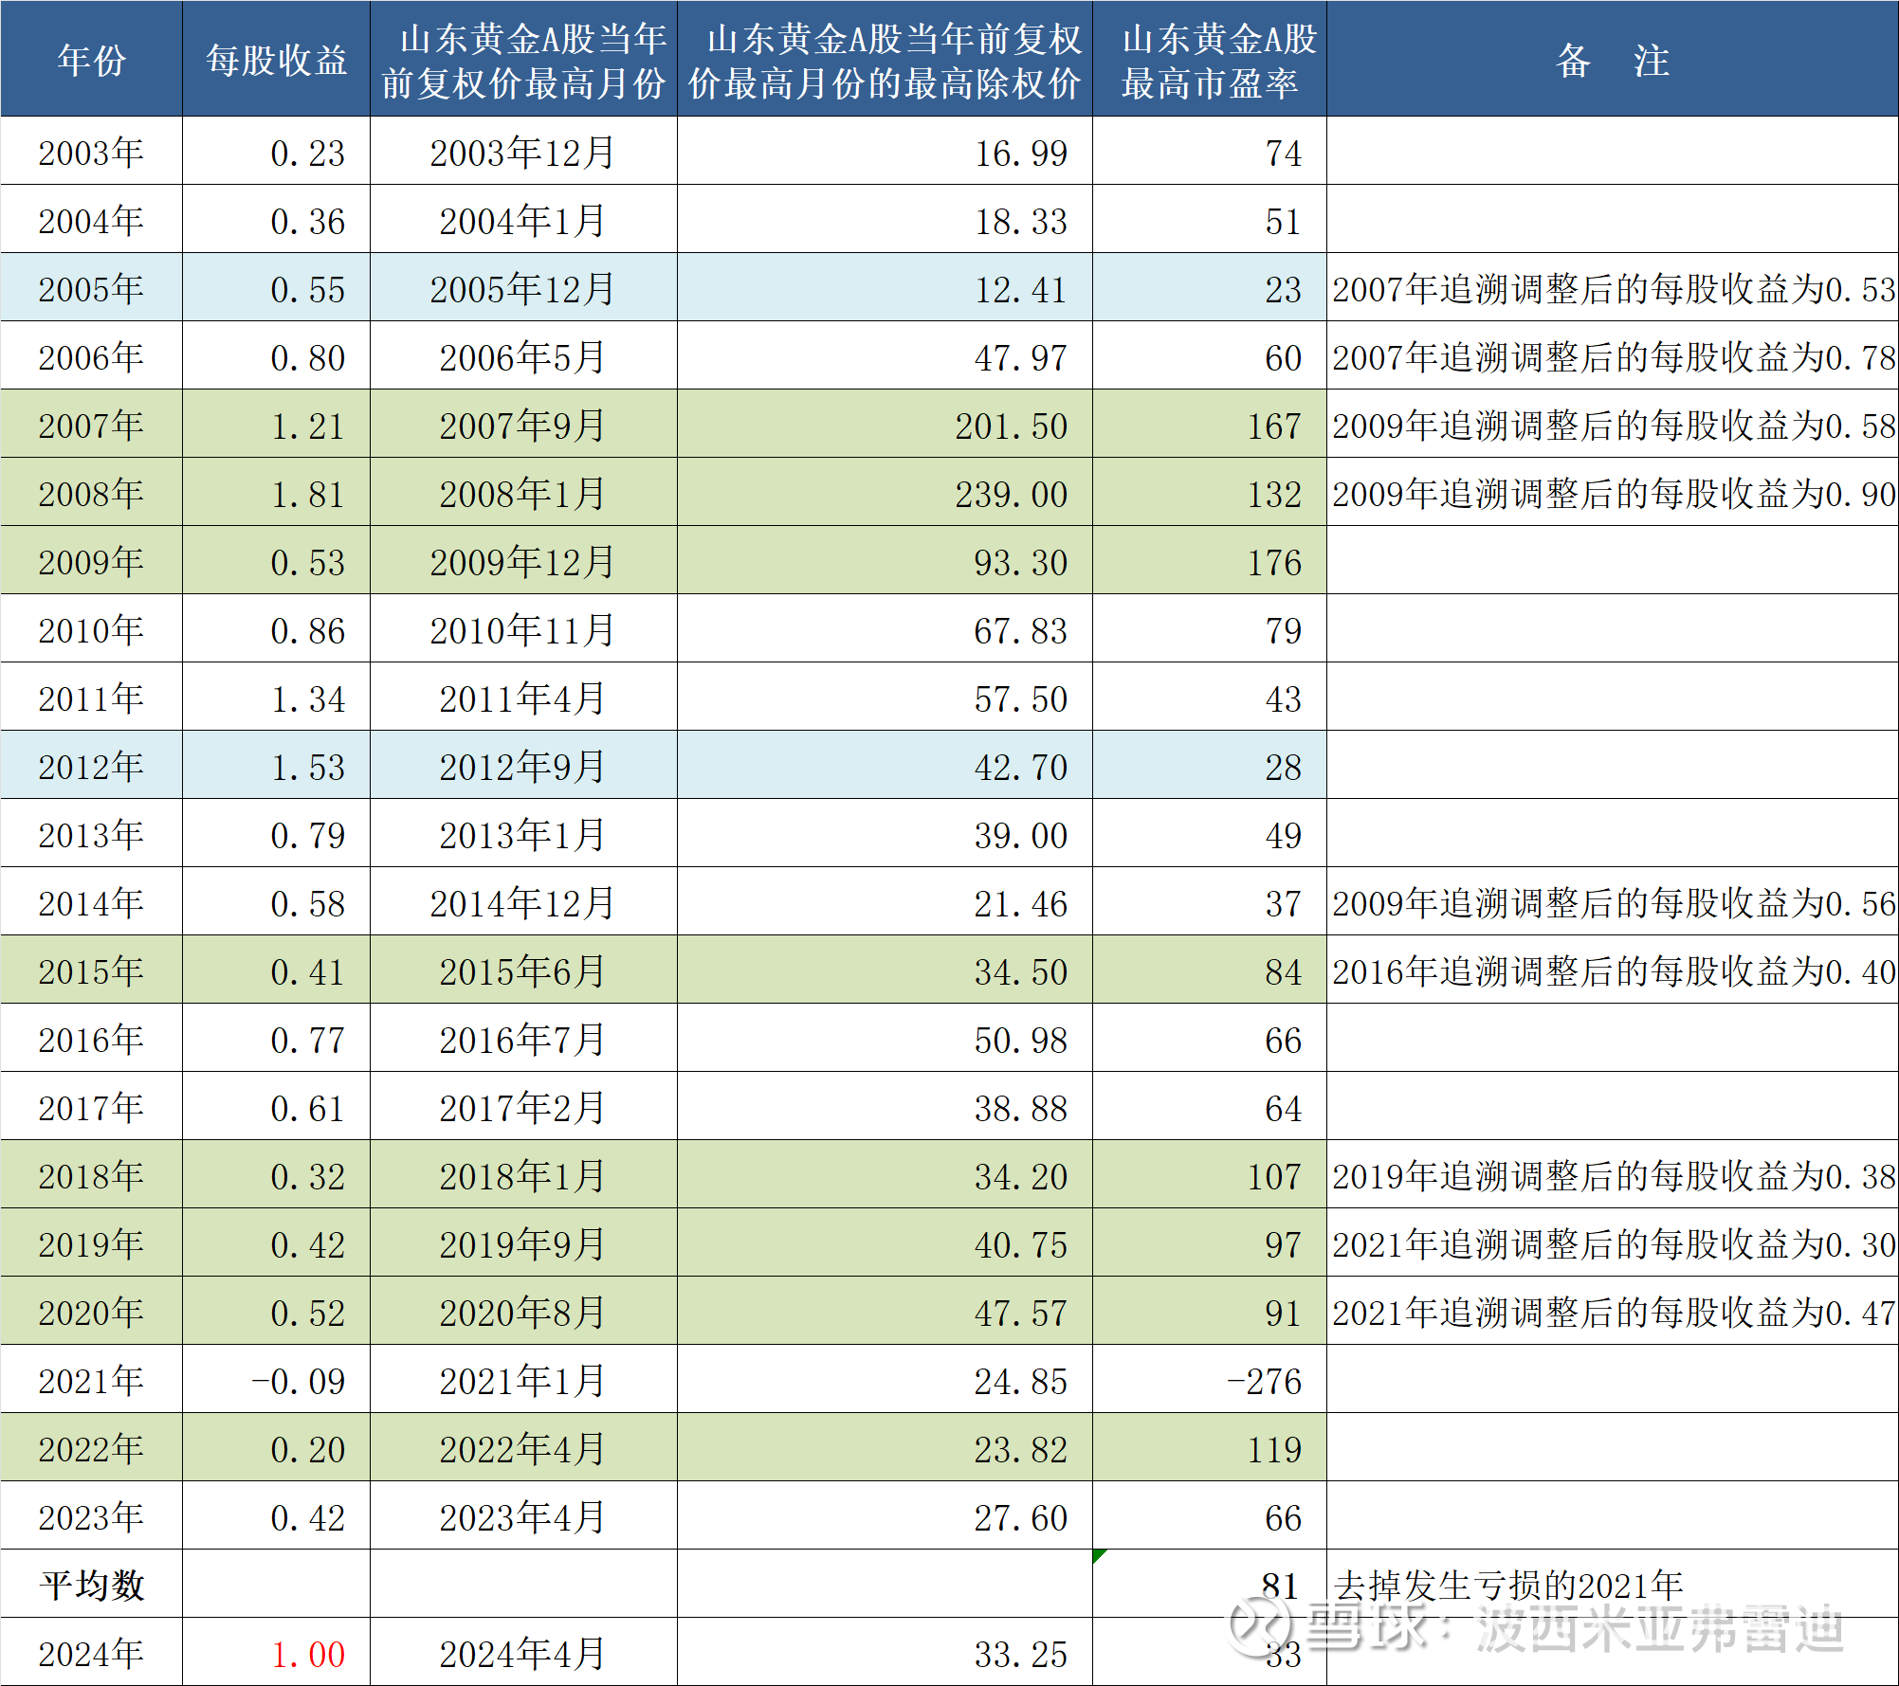Select the P/E value 132
1899x1686 pixels.
[1274, 495]
